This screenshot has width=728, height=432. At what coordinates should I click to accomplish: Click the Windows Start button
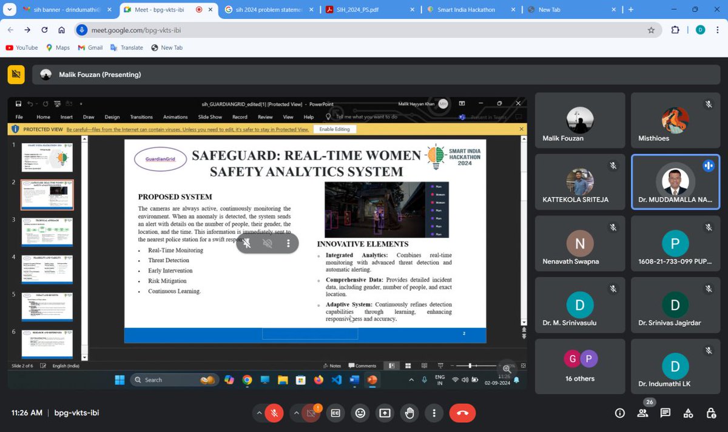point(120,380)
